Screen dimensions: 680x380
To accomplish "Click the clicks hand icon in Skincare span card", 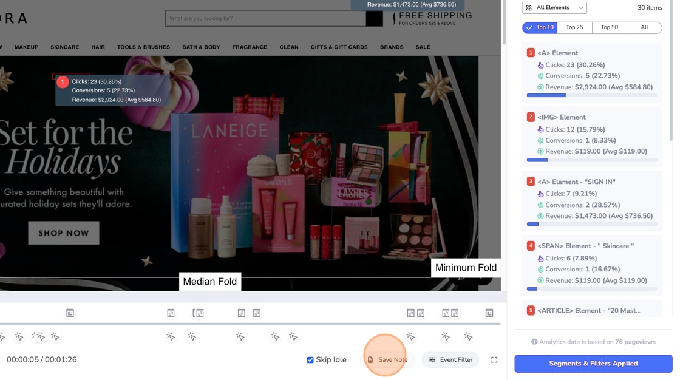I will [540, 258].
